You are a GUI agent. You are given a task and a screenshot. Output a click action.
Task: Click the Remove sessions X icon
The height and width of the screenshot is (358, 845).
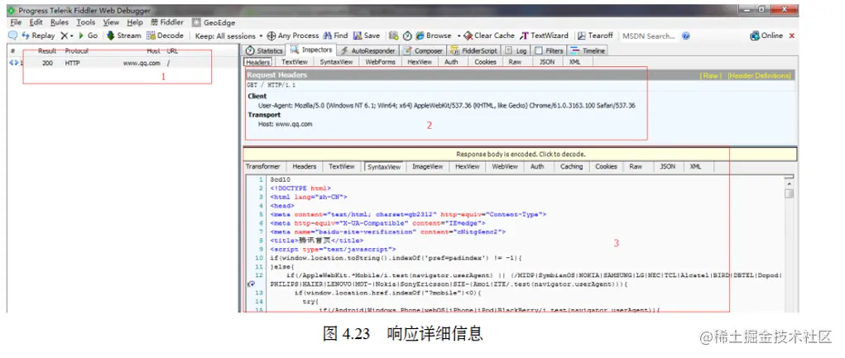coord(64,36)
